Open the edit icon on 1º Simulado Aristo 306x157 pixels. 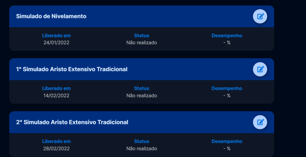(x=260, y=69)
